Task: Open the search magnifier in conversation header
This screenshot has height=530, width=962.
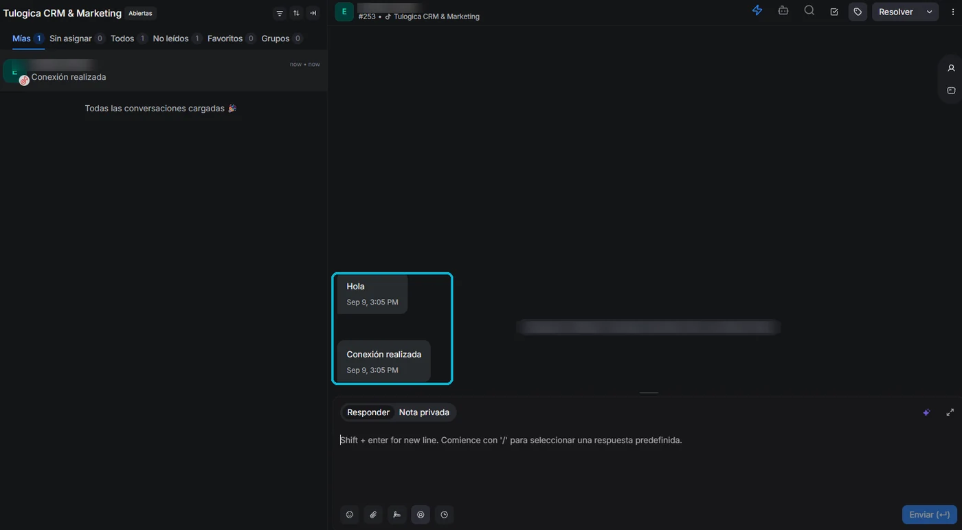Action: (x=809, y=10)
